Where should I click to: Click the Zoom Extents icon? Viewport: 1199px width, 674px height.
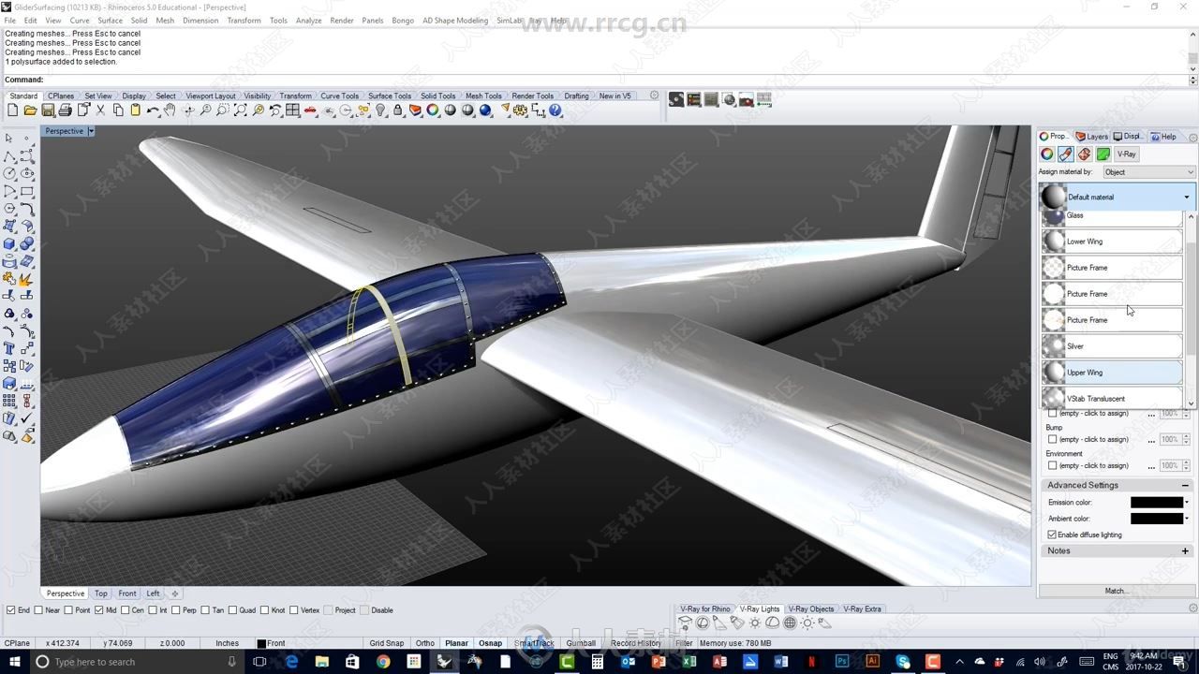coord(241,110)
